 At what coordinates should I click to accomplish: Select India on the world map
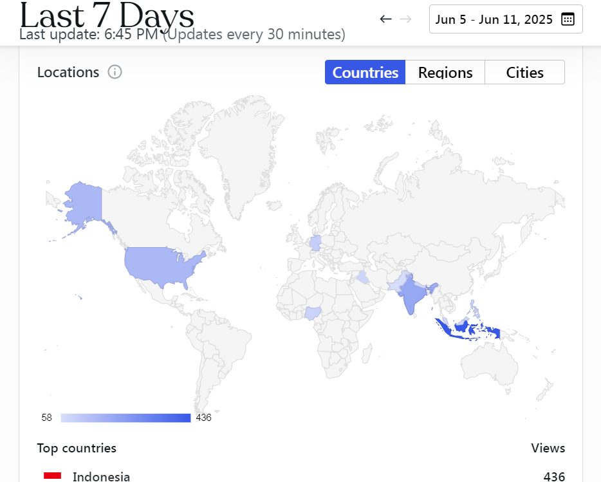coord(409,294)
